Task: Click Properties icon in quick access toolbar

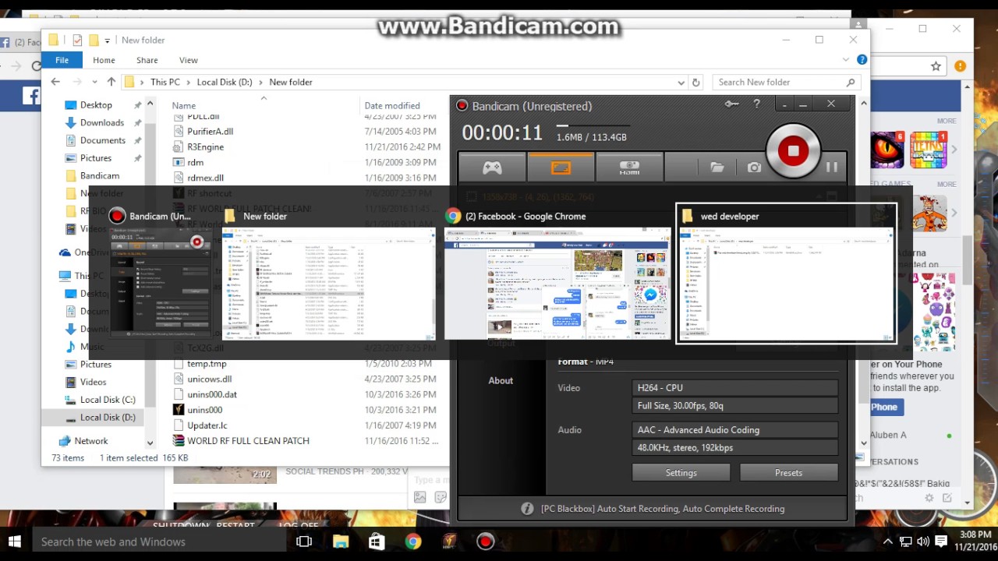Action: (x=77, y=40)
